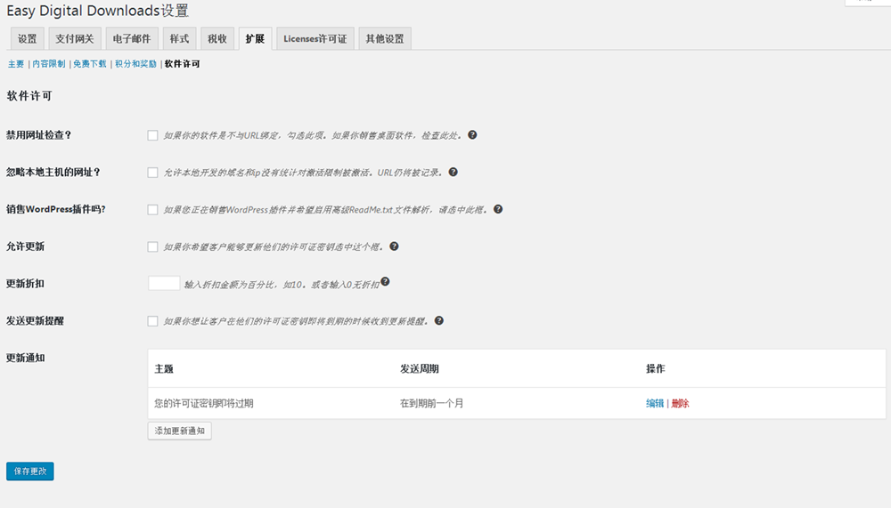Go to the 电子邮件 tab

pos(132,38)
